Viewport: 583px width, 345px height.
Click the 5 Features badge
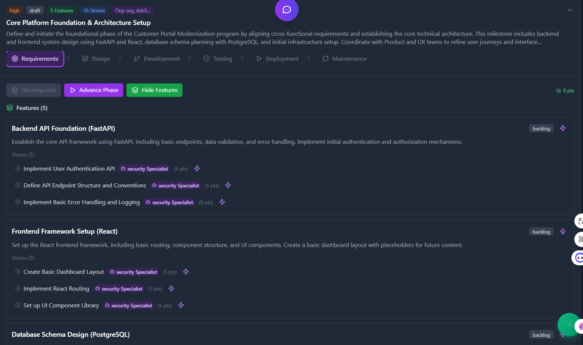pyautogui.click(x=62, y=10)
